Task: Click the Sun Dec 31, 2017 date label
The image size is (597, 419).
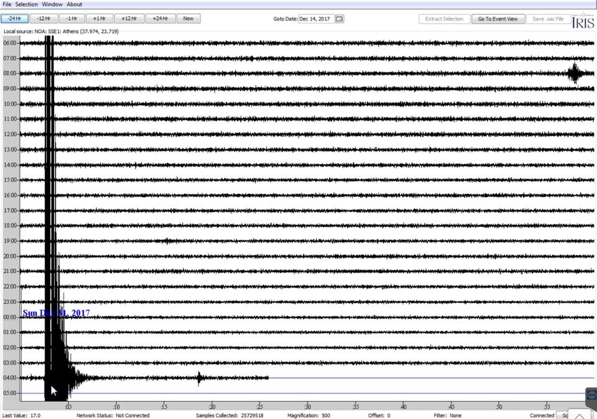Action: coord(56,313)
